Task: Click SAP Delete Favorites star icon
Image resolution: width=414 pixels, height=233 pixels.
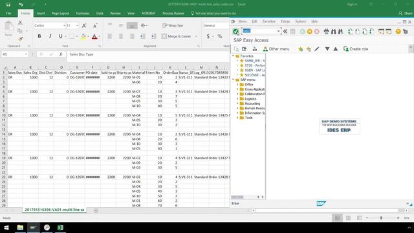Action: [x=309, y=49]
